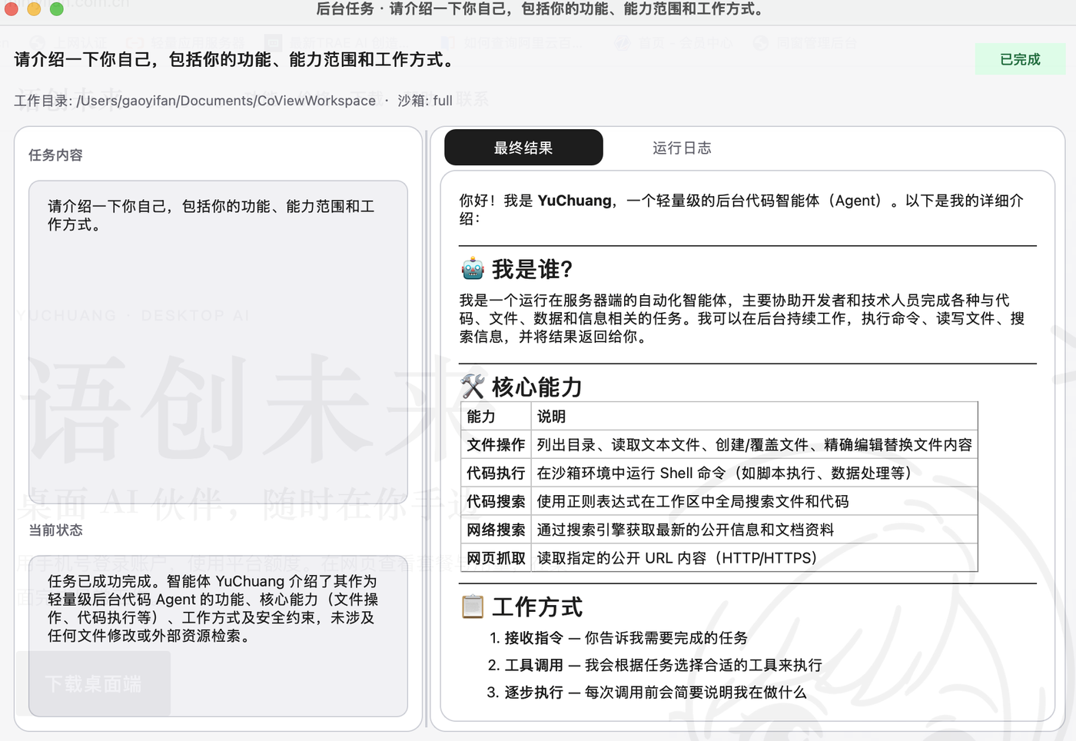Click list item 1. 接收指令

click(619, 637)
